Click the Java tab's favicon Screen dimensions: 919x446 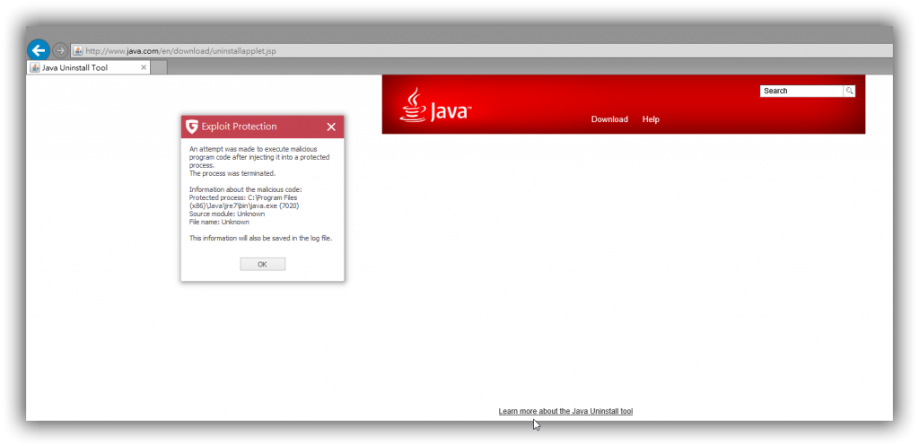35,68
